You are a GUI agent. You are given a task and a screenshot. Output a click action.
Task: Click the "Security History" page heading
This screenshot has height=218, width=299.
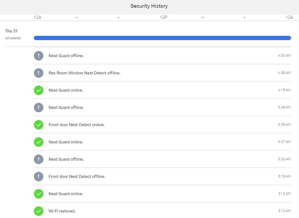(x=149, y=6)
